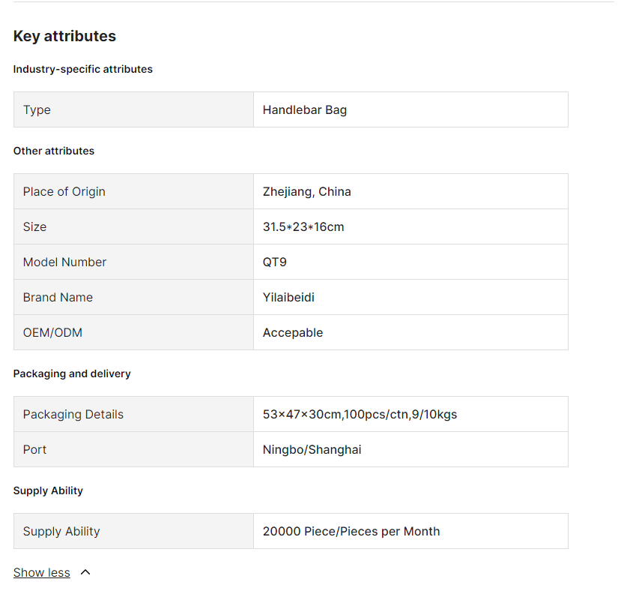This screenshot has height=603, width=621.
Task: Collapse attributes using the up chevron
Action: 85,572
